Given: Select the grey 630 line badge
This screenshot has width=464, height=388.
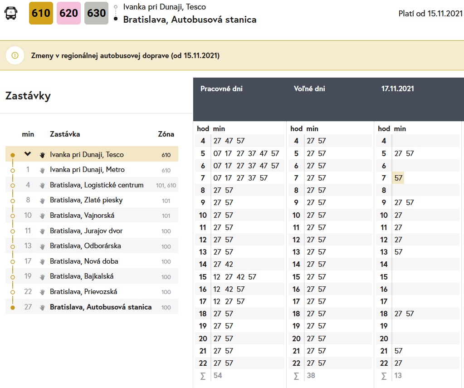Looking at the screenshot, I should [96, 13].
